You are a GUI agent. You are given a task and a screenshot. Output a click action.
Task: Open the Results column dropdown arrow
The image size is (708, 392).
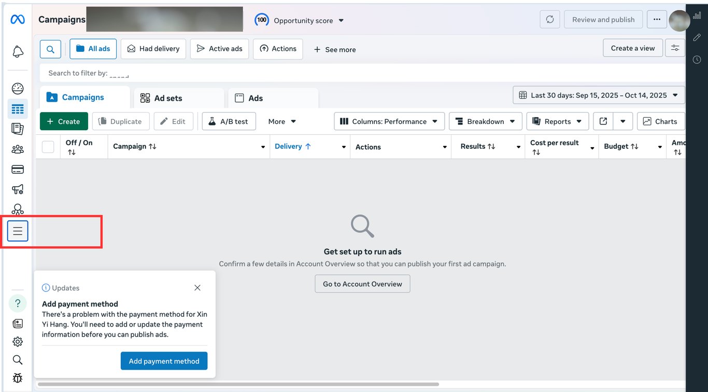pyautogui.click(x=518, y=147)
